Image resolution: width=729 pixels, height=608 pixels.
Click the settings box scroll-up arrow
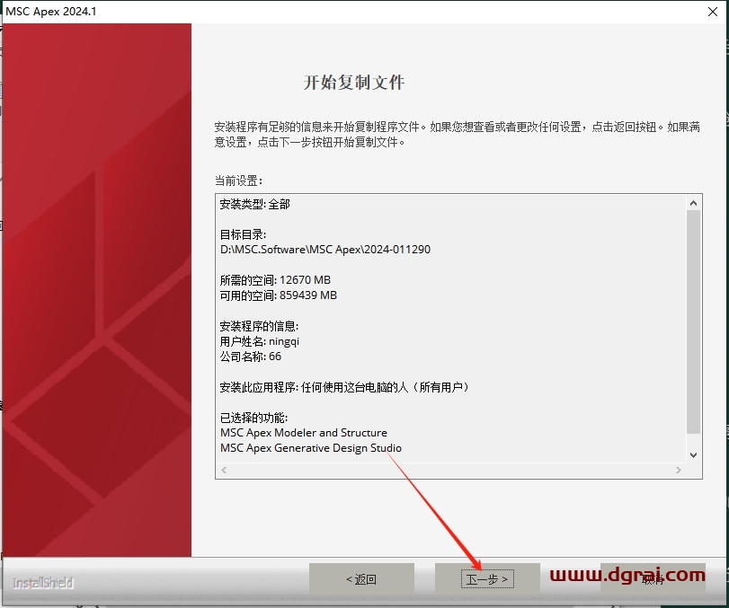(x=693, y=203)
